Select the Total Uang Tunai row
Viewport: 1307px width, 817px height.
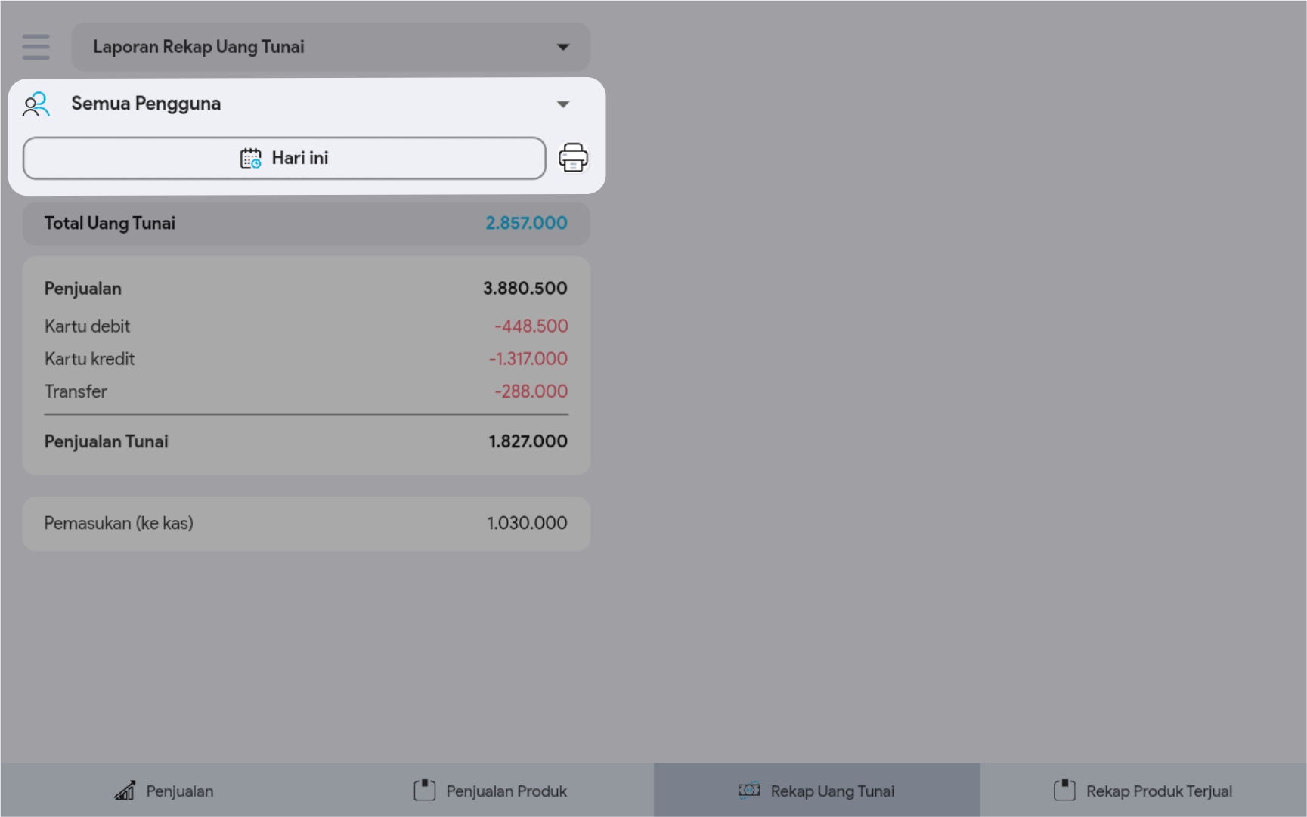click(306, 223)
